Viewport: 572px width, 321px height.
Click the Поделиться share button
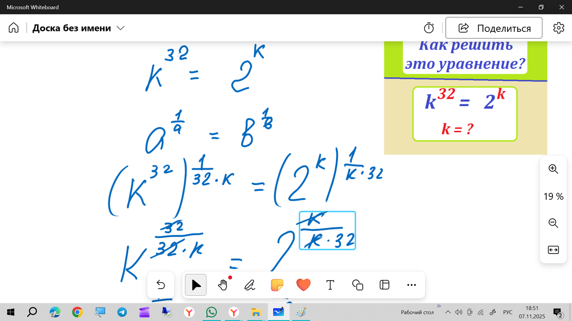tap(494, 28)
